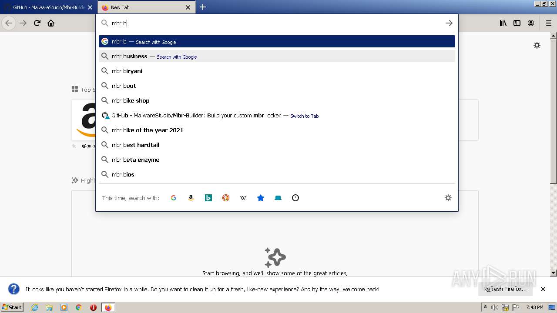Open the Library menu

(503, 23)
